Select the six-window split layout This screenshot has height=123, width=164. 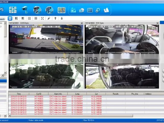click(x=16, y=18)
